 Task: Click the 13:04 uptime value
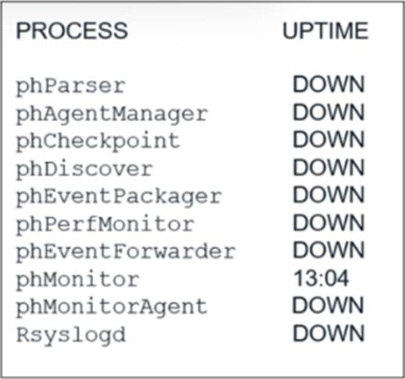321,278
